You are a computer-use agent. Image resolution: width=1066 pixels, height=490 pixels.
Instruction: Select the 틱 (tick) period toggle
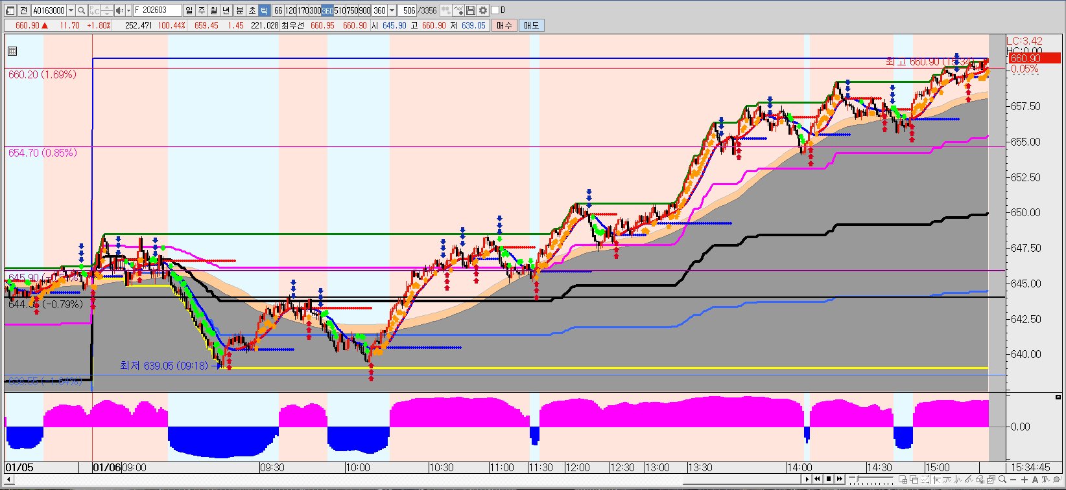click(265, 10)
